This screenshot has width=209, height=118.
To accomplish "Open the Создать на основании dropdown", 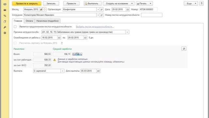I will click(x=119, y=4).
